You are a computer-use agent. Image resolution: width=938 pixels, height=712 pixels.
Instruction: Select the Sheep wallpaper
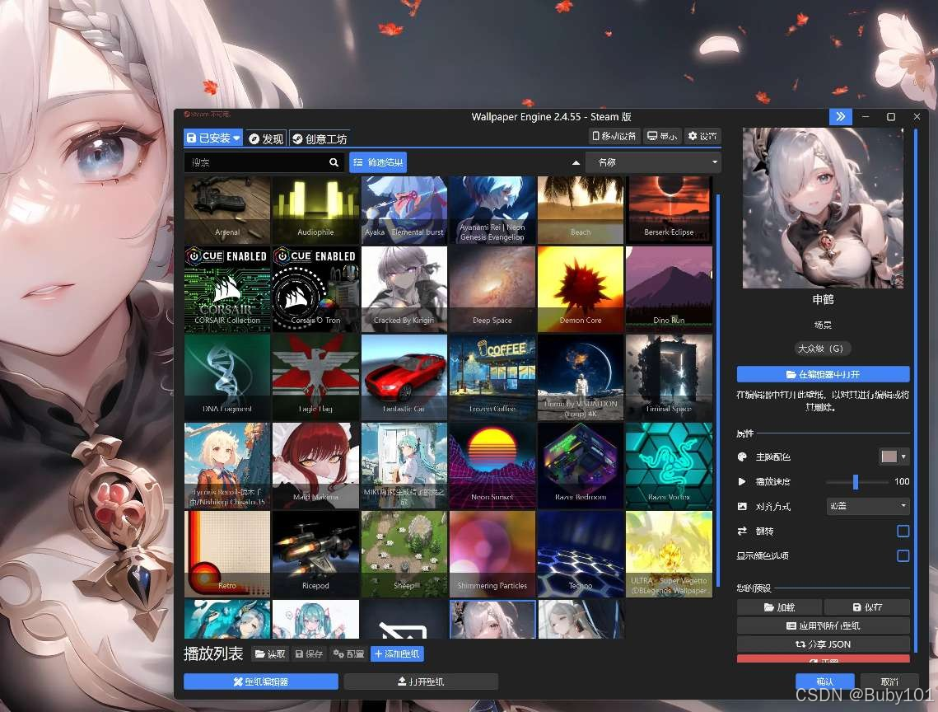[404, 554]
